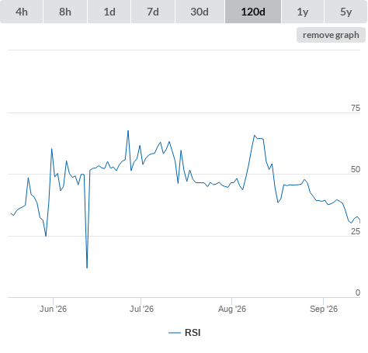Image resolution: width=368 pixels, height=353 pixels.
Task: Select the 8h range tab
Action: (65, 12)
